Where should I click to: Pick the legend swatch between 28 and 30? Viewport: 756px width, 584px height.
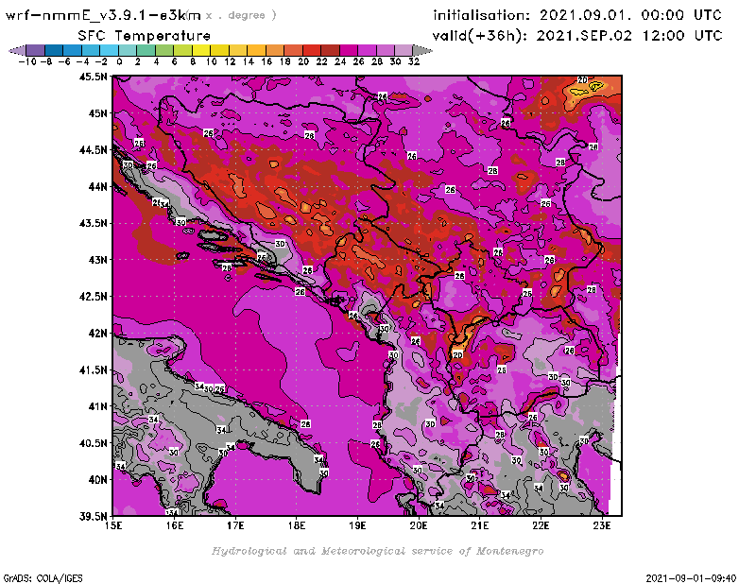[x=385, y=50]
